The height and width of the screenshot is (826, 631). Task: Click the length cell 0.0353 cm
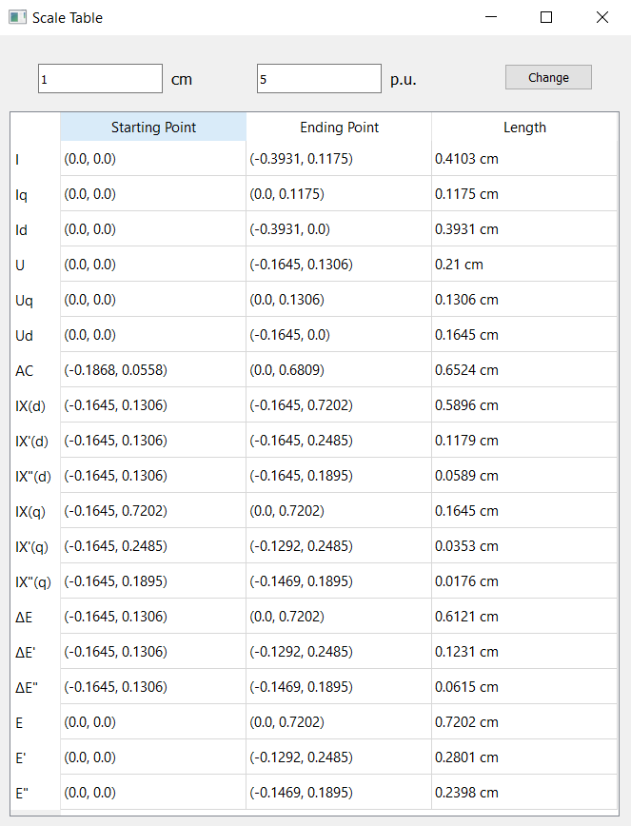(524, 546)
